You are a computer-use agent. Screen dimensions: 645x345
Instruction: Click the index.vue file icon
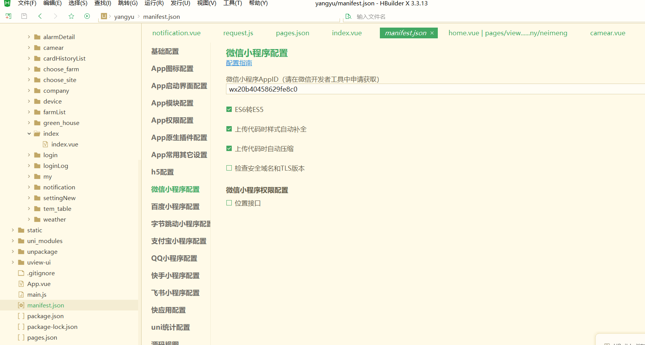coord(45,144)
